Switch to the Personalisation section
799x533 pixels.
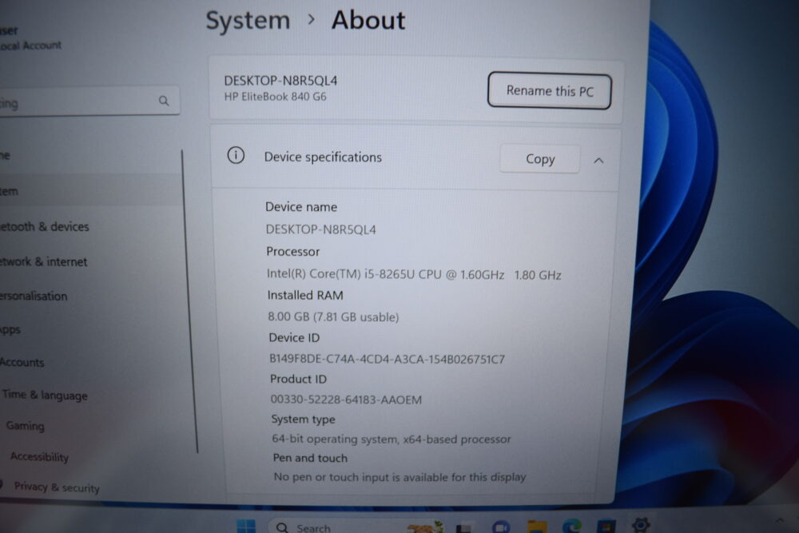click(x=34, y=296)
